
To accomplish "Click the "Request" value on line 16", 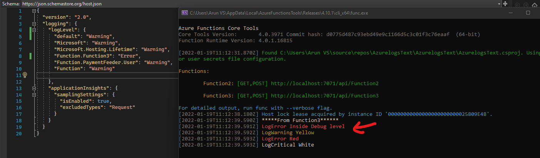I will point(122,108).
